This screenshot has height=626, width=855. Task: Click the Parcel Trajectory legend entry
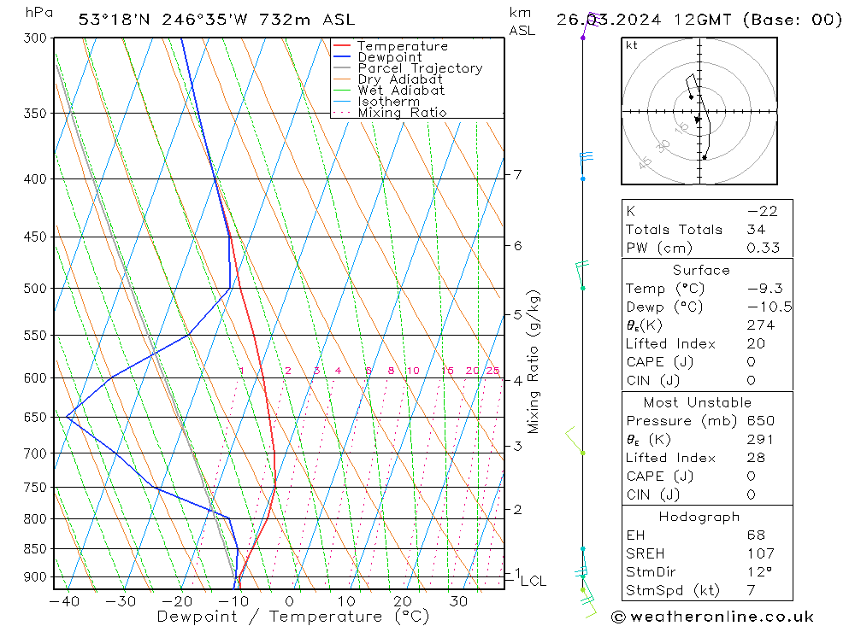pos(421,68)
